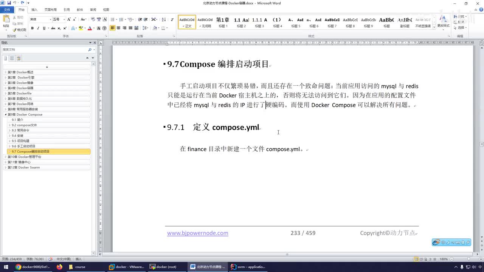Switch to the 页面布局 Page Layout tab
This screenshot has height=272, width=484.
pyautogui.click(x=51, y=10)
